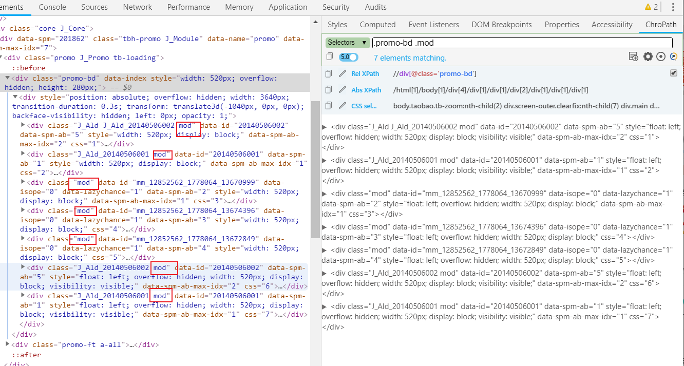Click the //div[@class='promo-bd'] XPath text
The width and height of the screenshot is (684, 366).
[x=434, y=74]
